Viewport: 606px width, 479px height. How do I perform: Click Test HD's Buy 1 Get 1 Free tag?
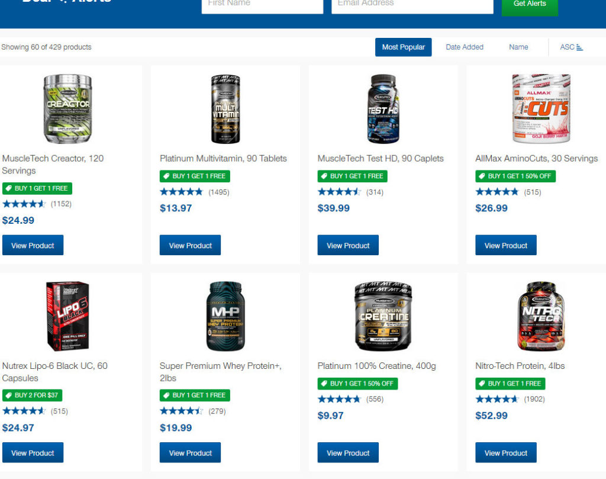click(x=353, y=176)
